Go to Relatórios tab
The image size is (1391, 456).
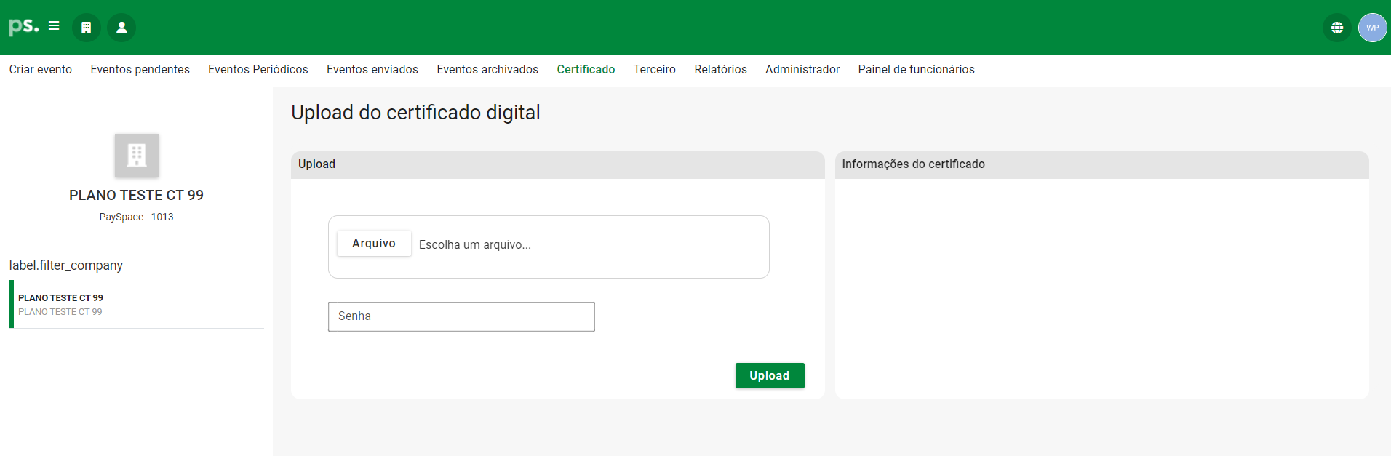720,70
